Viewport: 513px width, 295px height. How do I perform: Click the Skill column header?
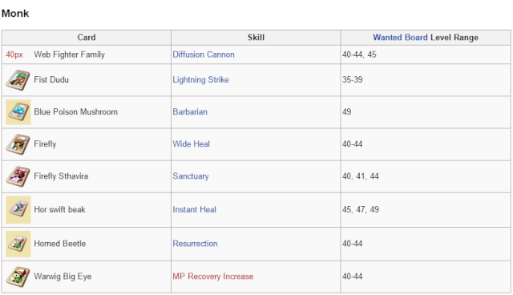(x=256, y=38)
